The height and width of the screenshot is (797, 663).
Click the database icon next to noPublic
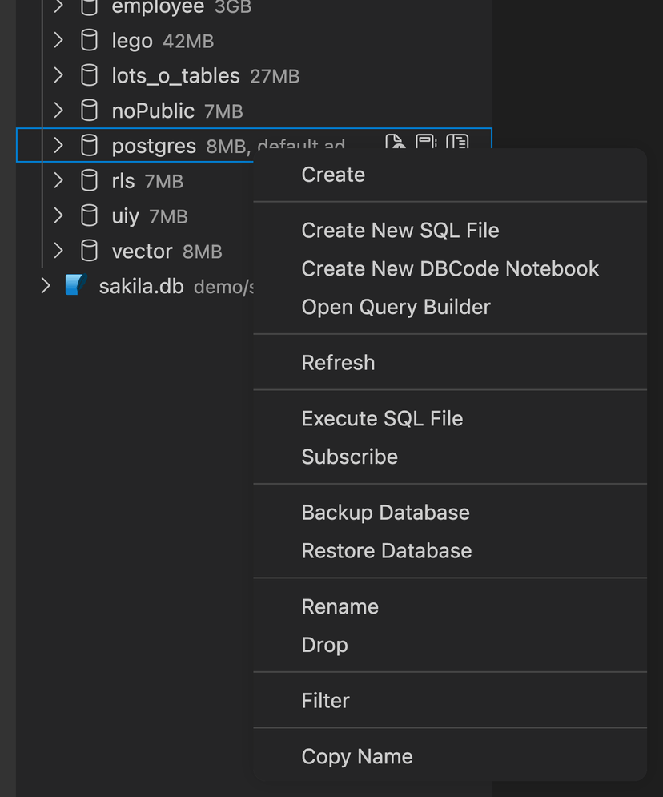(88, 111)
